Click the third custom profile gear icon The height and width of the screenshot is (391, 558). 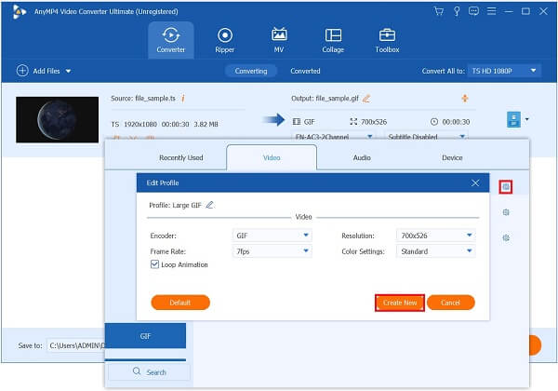506,237
